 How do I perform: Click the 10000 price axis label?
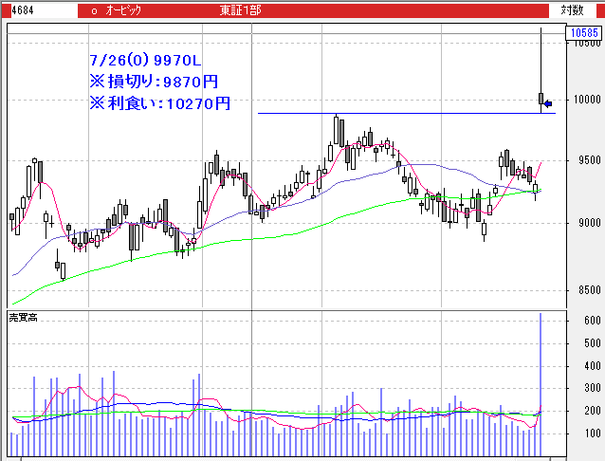[x=584, y=100]
